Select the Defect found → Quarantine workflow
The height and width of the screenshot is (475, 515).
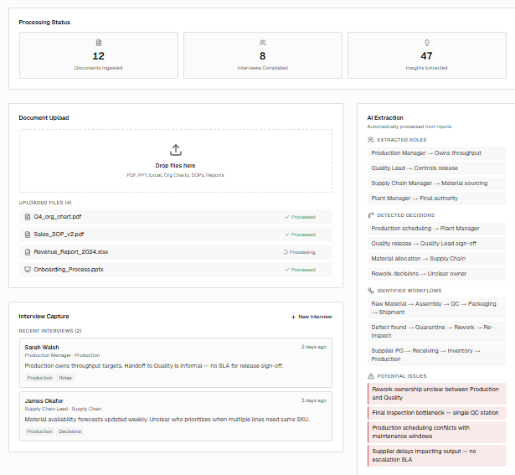(x=437, y=332)
